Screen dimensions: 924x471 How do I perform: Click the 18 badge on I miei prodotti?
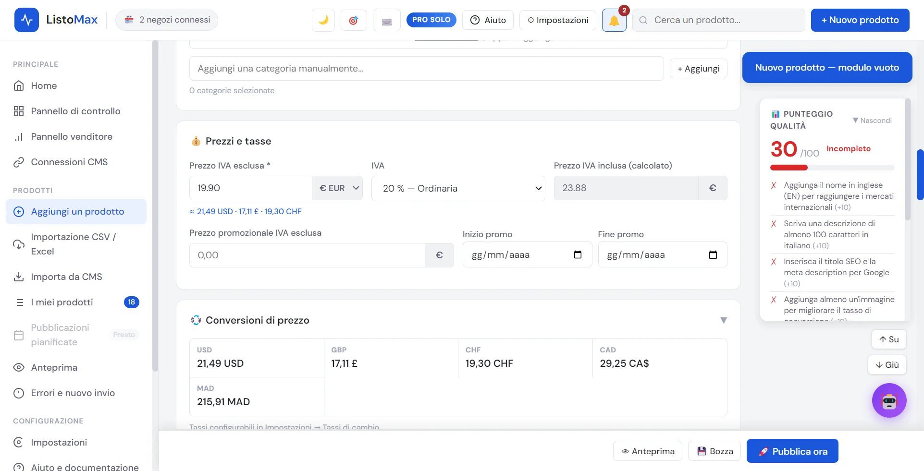[132, 302]
